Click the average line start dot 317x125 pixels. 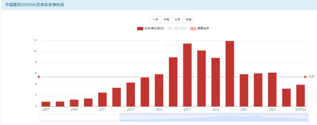pos(39,77)
